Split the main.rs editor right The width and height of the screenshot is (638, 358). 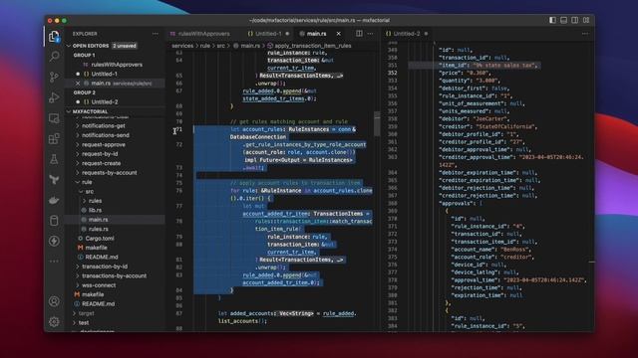[359, 33]
